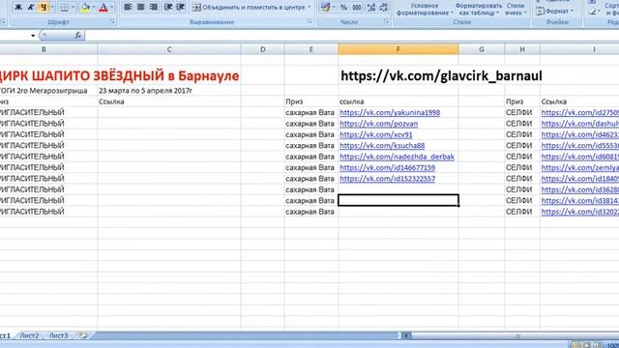This screenshot has width=619, height=348.
Task: Open Формат cells menu
Action: 554,11
